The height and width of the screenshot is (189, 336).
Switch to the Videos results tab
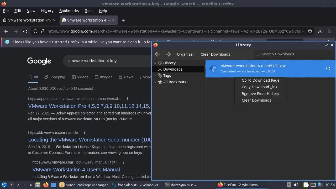(80, 77)
